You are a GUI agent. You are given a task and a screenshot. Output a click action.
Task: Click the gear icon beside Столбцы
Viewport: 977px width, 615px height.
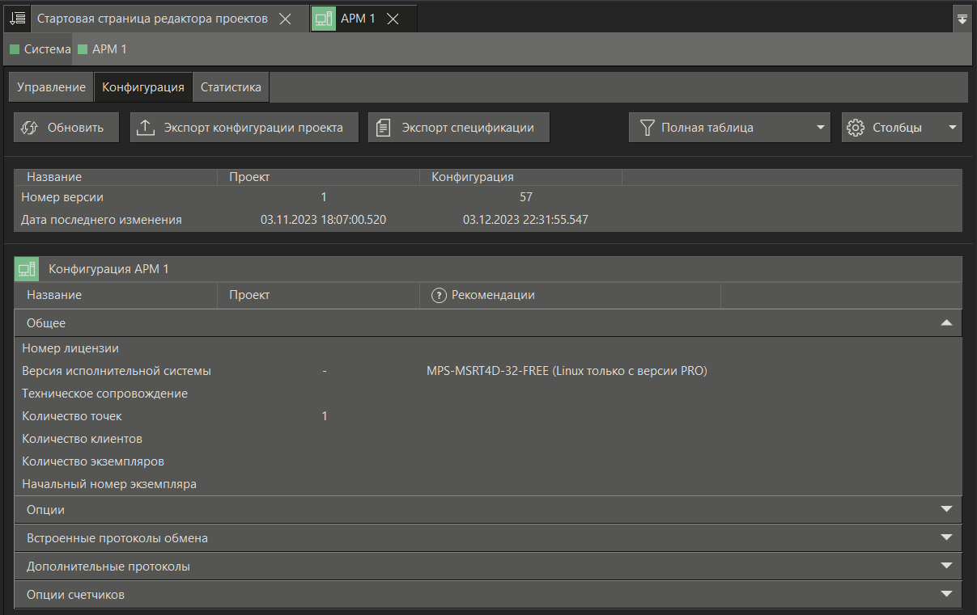[856, 128]
